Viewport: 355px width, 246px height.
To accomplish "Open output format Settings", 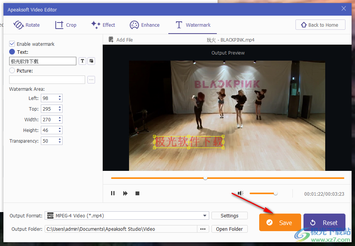I will 229,215.
